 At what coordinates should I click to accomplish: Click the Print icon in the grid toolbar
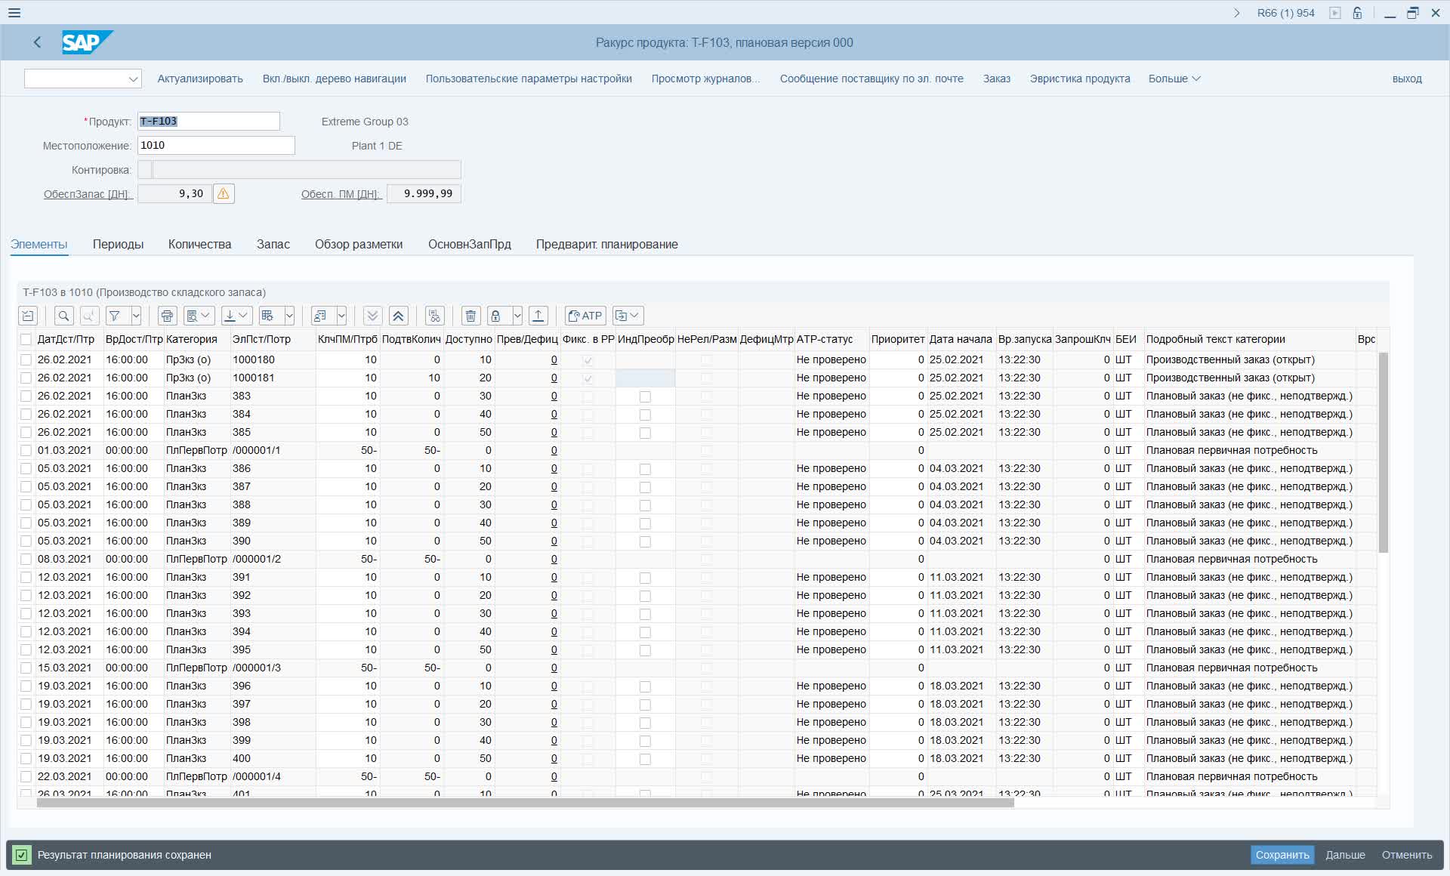[x=167, y=316]
